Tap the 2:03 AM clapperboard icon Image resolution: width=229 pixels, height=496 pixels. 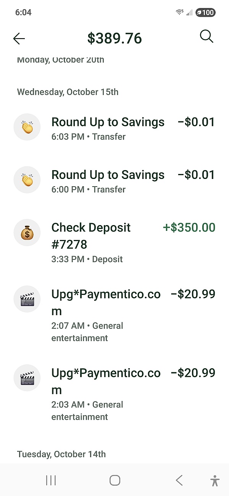click(x=27, y=378)
